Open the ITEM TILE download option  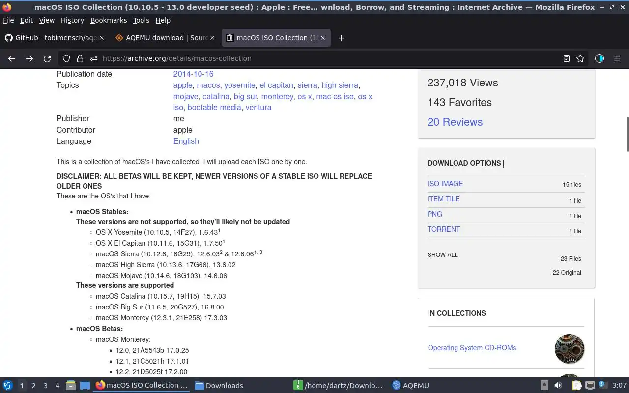tap(444, 199)
